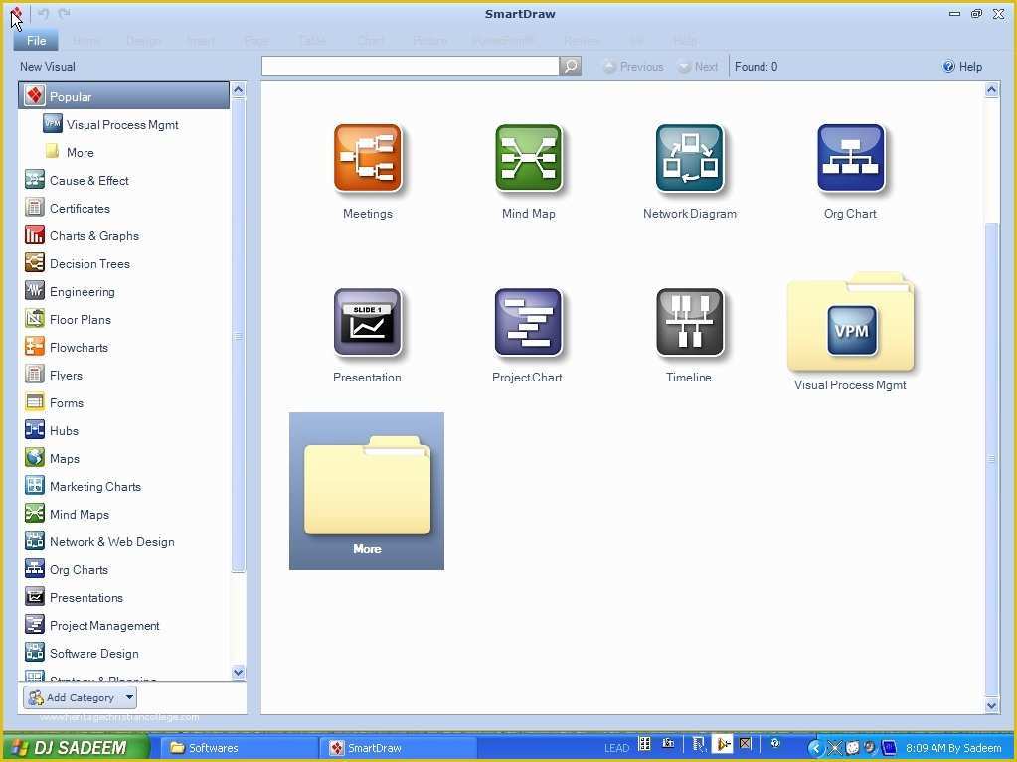Image resolution: width=1017 pixels, height=762 pixels.
Task: Select Flyers category
Action: pos(54,376)
